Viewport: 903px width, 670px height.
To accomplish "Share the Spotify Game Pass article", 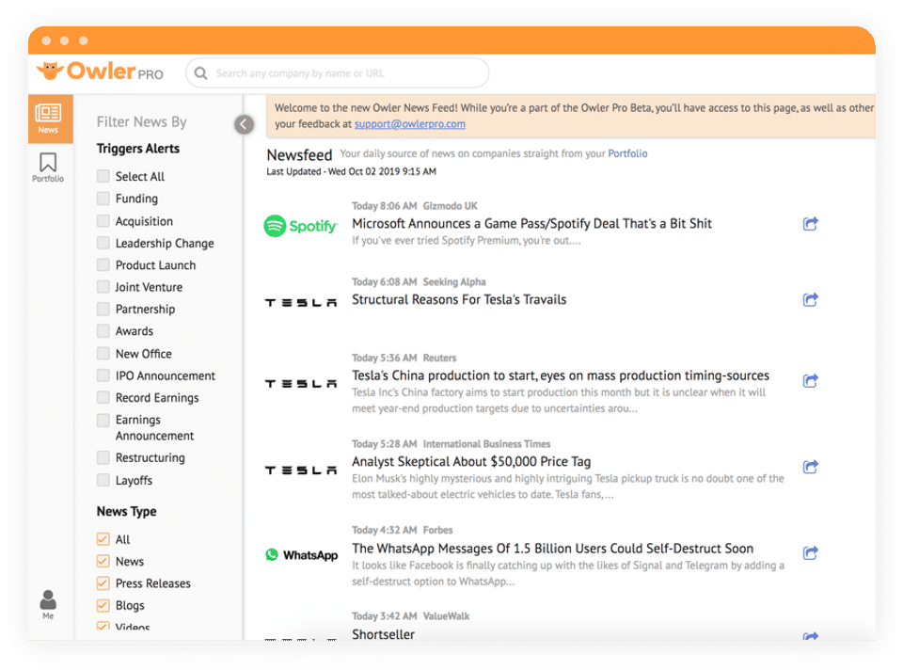I will pyautogui.click(x=810, y=224).
